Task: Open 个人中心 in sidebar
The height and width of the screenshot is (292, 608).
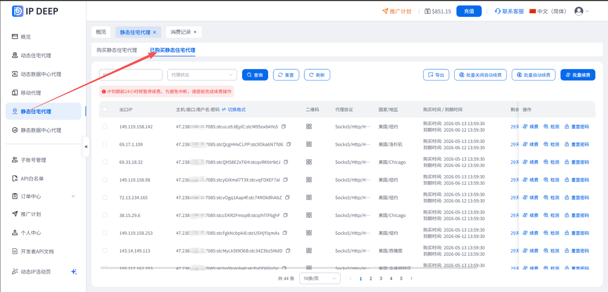Action: [x=27, y=233]
